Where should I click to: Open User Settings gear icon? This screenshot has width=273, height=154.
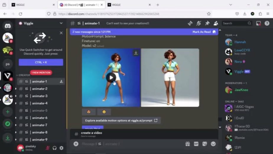pyautogui.click(x=61, y=148)
